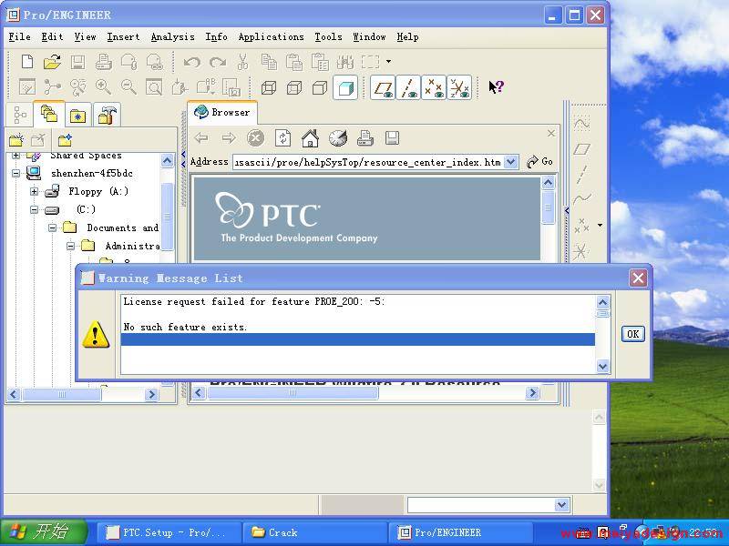
Task: Click the Zoom In magnifier icon
Action: point(103,86)
